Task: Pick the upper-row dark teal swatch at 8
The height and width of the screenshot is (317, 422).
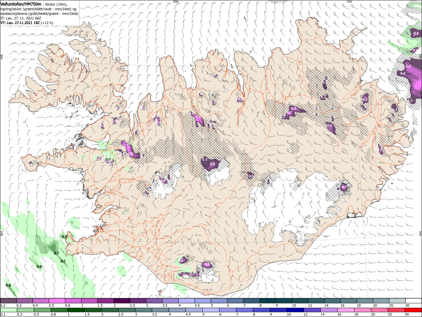Action: pos(267,301)
